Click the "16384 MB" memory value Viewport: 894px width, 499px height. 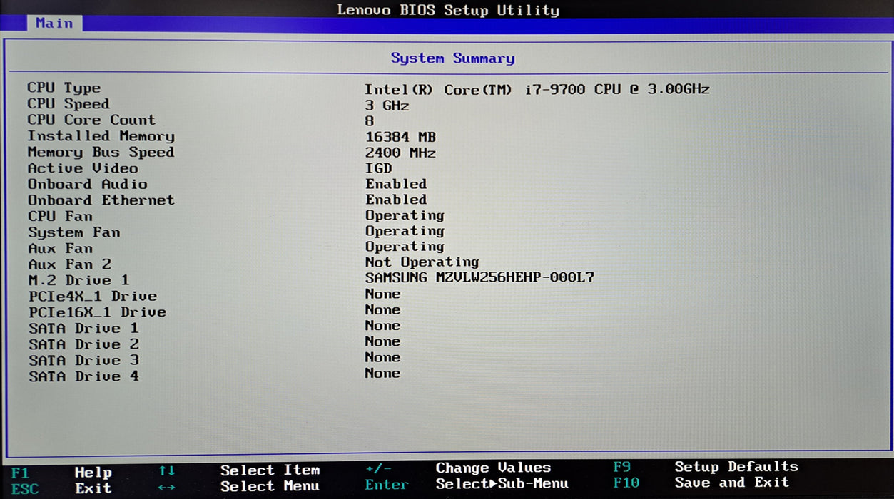click(x=400, y=137)
